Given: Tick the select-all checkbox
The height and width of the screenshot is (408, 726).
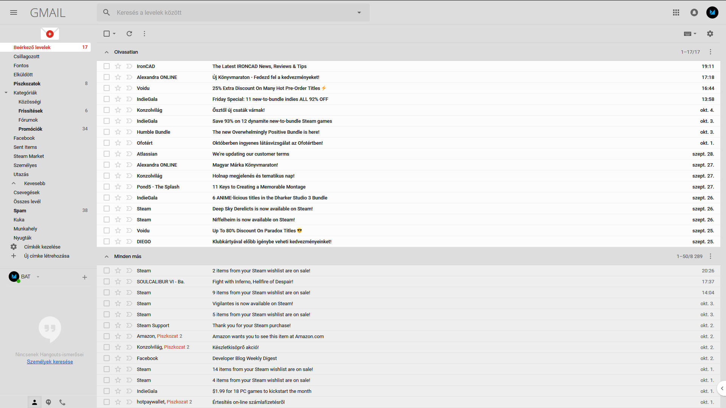Looking at the screenshot, I should [x=107, y=34].
